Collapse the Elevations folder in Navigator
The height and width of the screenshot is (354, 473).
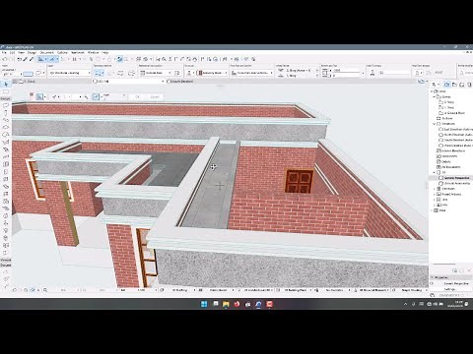(x=434, y=124)
